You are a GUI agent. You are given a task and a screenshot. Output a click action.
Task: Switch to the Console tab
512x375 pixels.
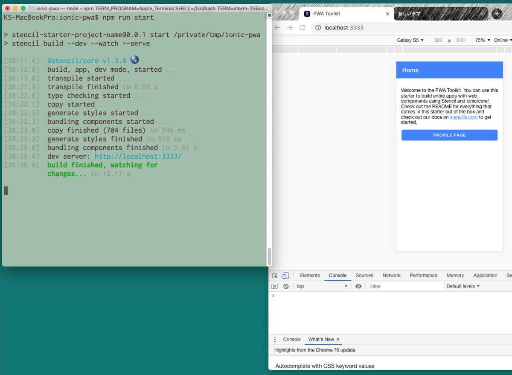pos(337,276)
